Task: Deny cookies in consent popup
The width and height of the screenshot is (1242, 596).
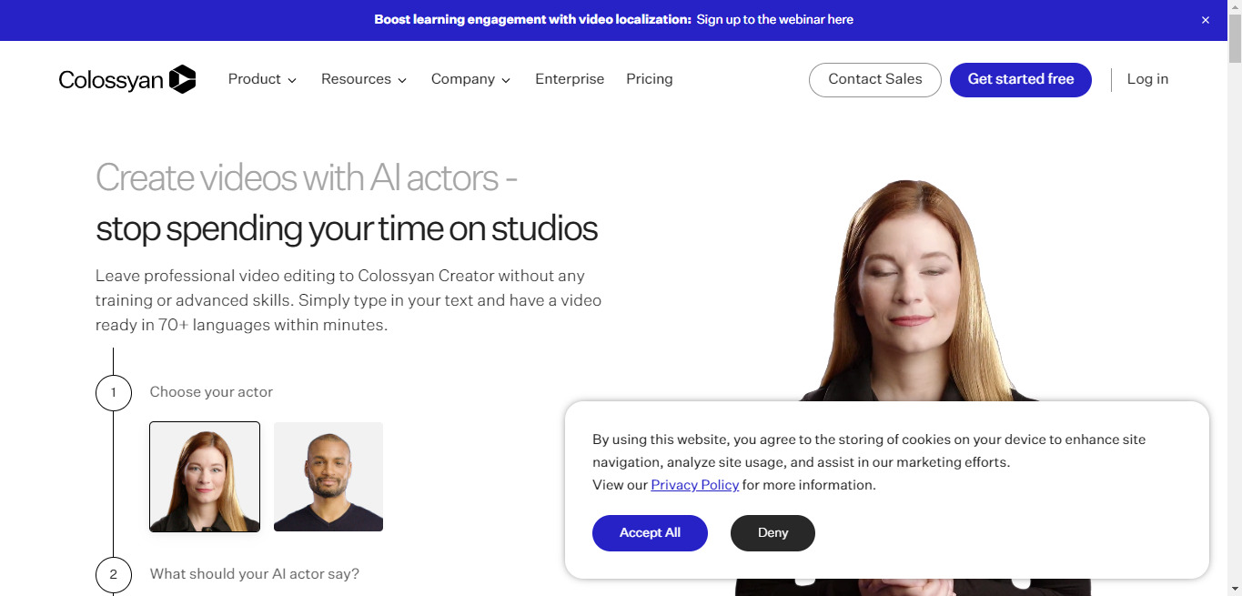Action: (x=772, y=533)
